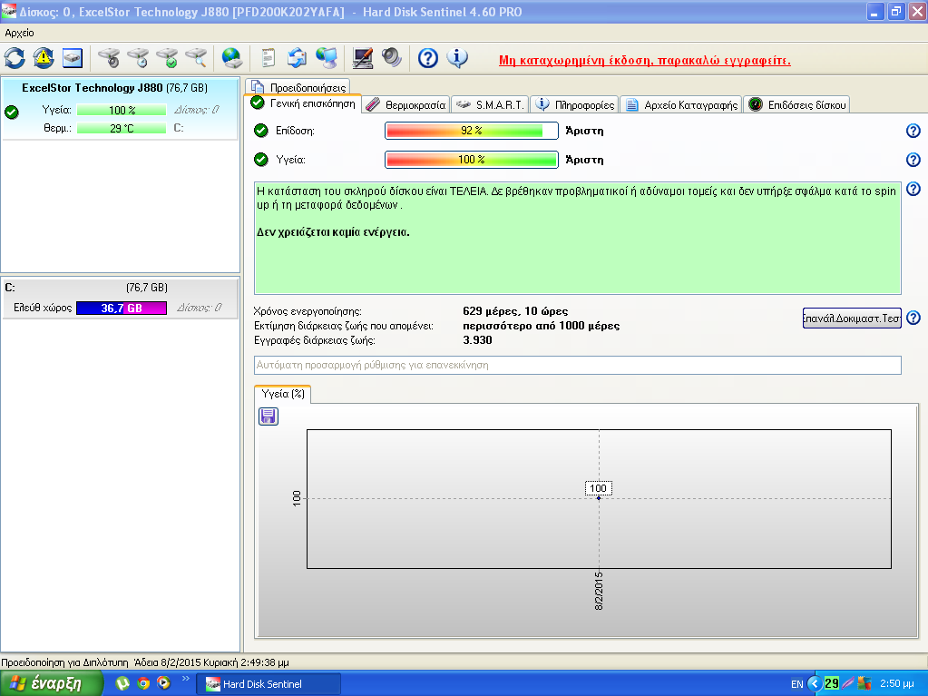Viewport: 928px width, 696px height.
Task: Click the Επανάλ.Δοκιμαστ.Τεσ button
Action: point(852,318)
